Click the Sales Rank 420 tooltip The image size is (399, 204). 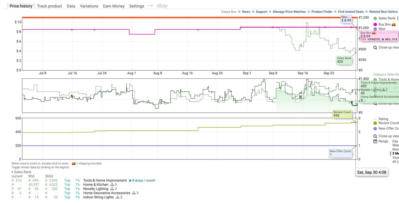[x=344, y=60]
